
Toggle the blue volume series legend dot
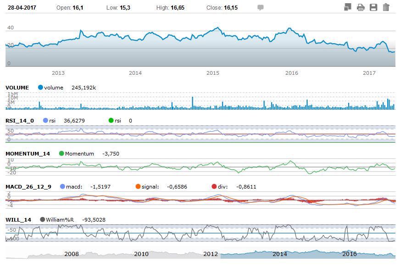(x=40, y=88)
